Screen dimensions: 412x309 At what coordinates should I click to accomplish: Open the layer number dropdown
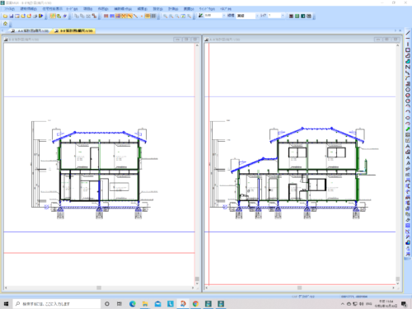coord(283,16)
